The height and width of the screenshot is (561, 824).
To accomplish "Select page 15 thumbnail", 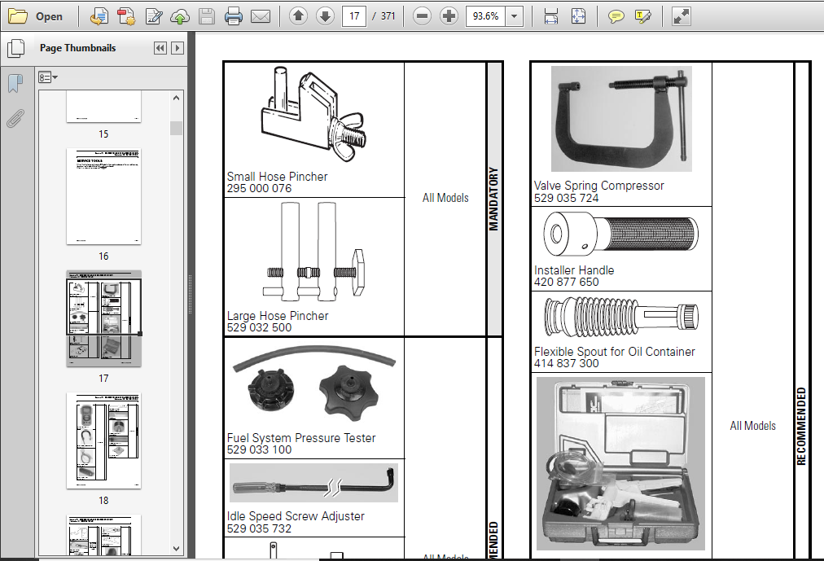I will coord(103,106).
